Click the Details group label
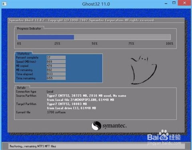Screen dimensions: 192x150 tap(21, 87)
